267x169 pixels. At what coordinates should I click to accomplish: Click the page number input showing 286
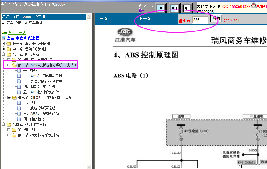[200, 20]
